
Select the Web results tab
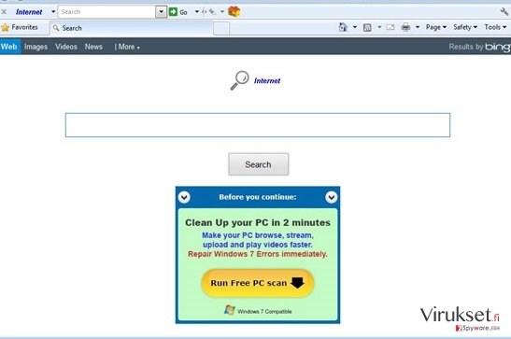(9, 47)
